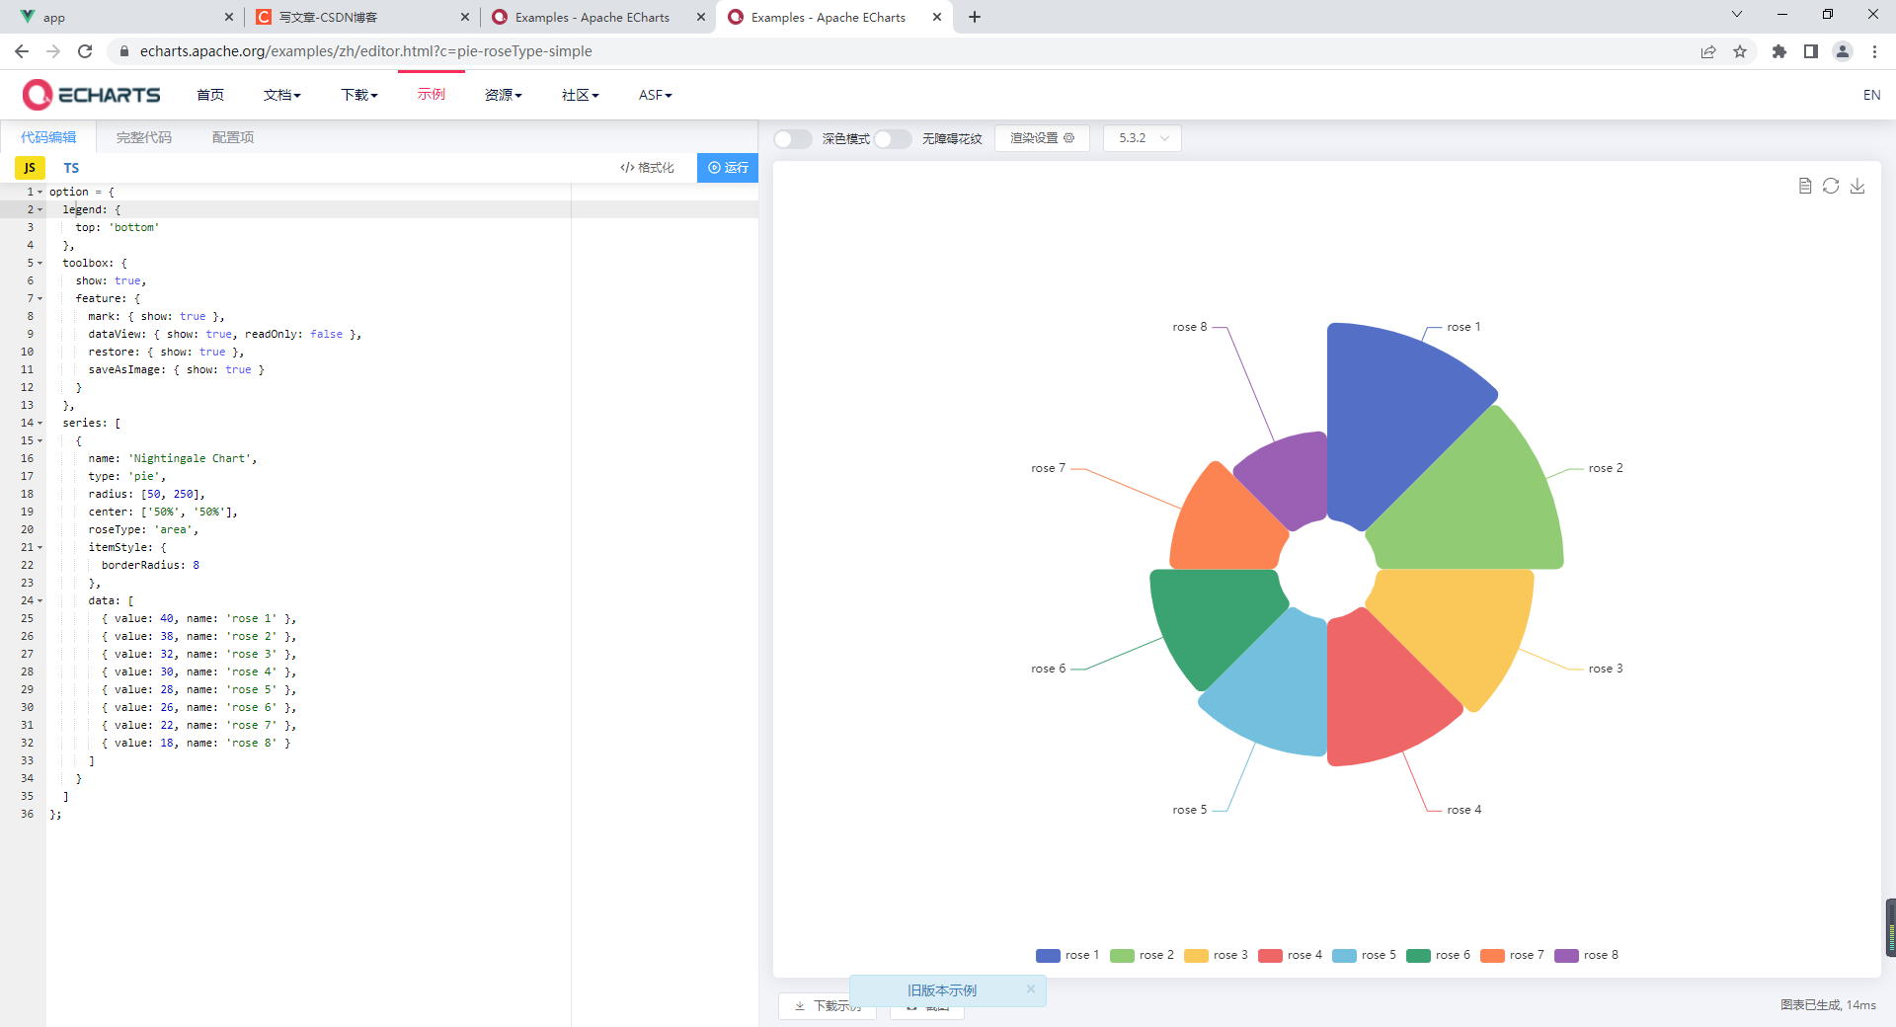The height and width of the screenshot is (1027, 1896).
Task: Open Chrome three-dot menu
Action: [1874, 51]
